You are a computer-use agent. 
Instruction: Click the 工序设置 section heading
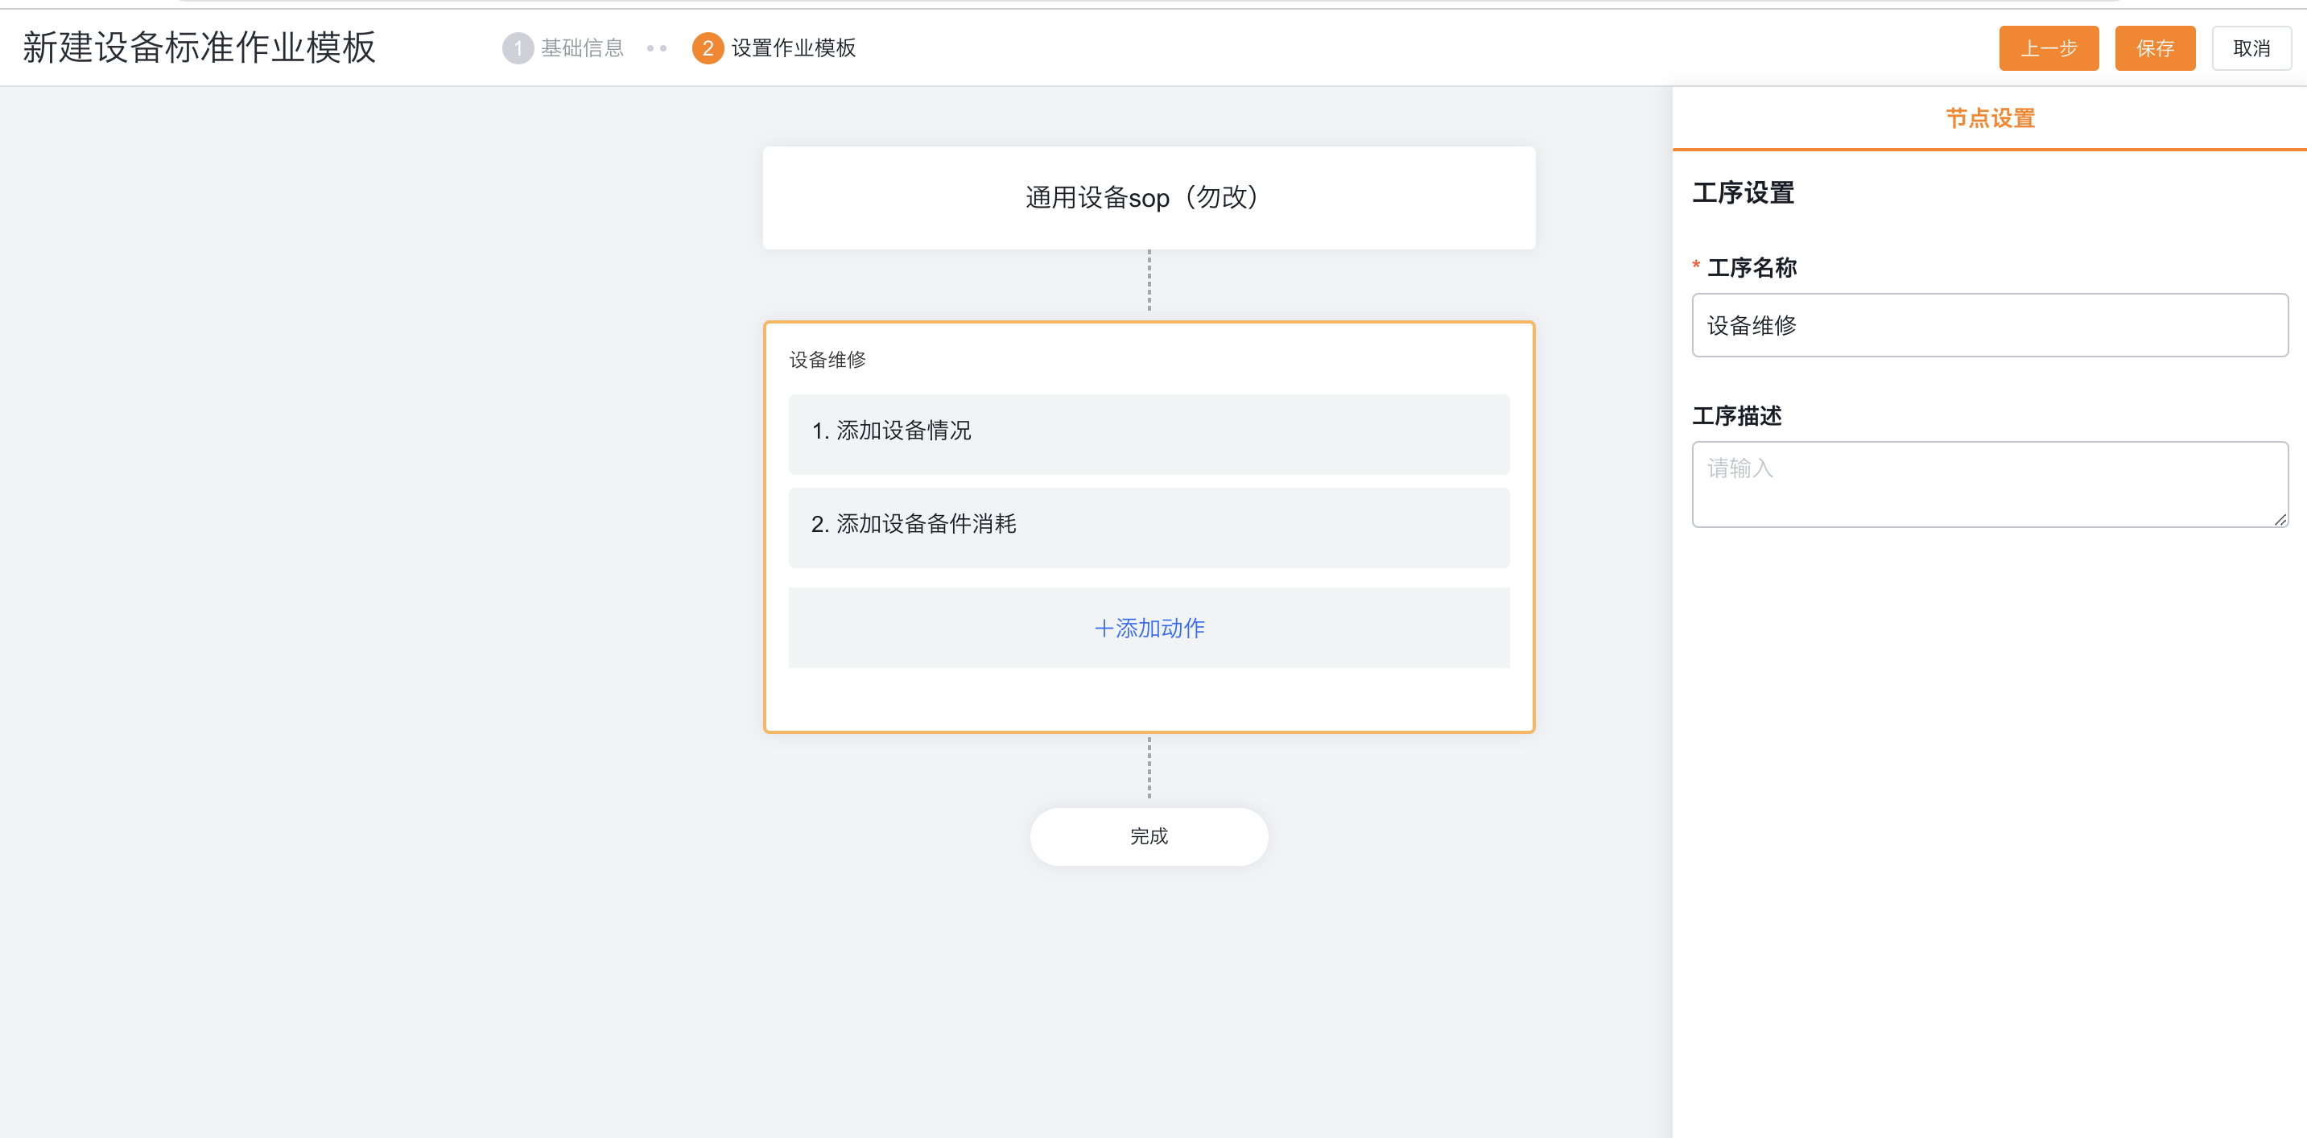[1743, 192]
